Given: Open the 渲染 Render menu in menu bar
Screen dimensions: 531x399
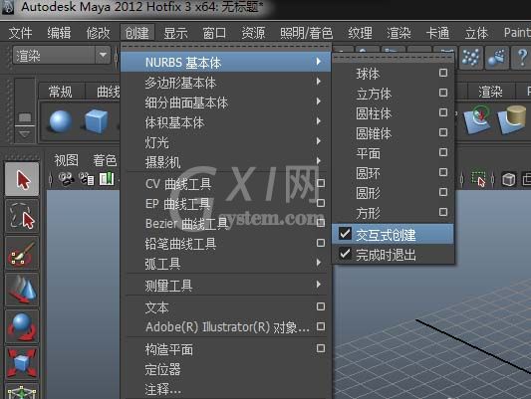Looking at the screenshot, I should click(x=398, y=33).
